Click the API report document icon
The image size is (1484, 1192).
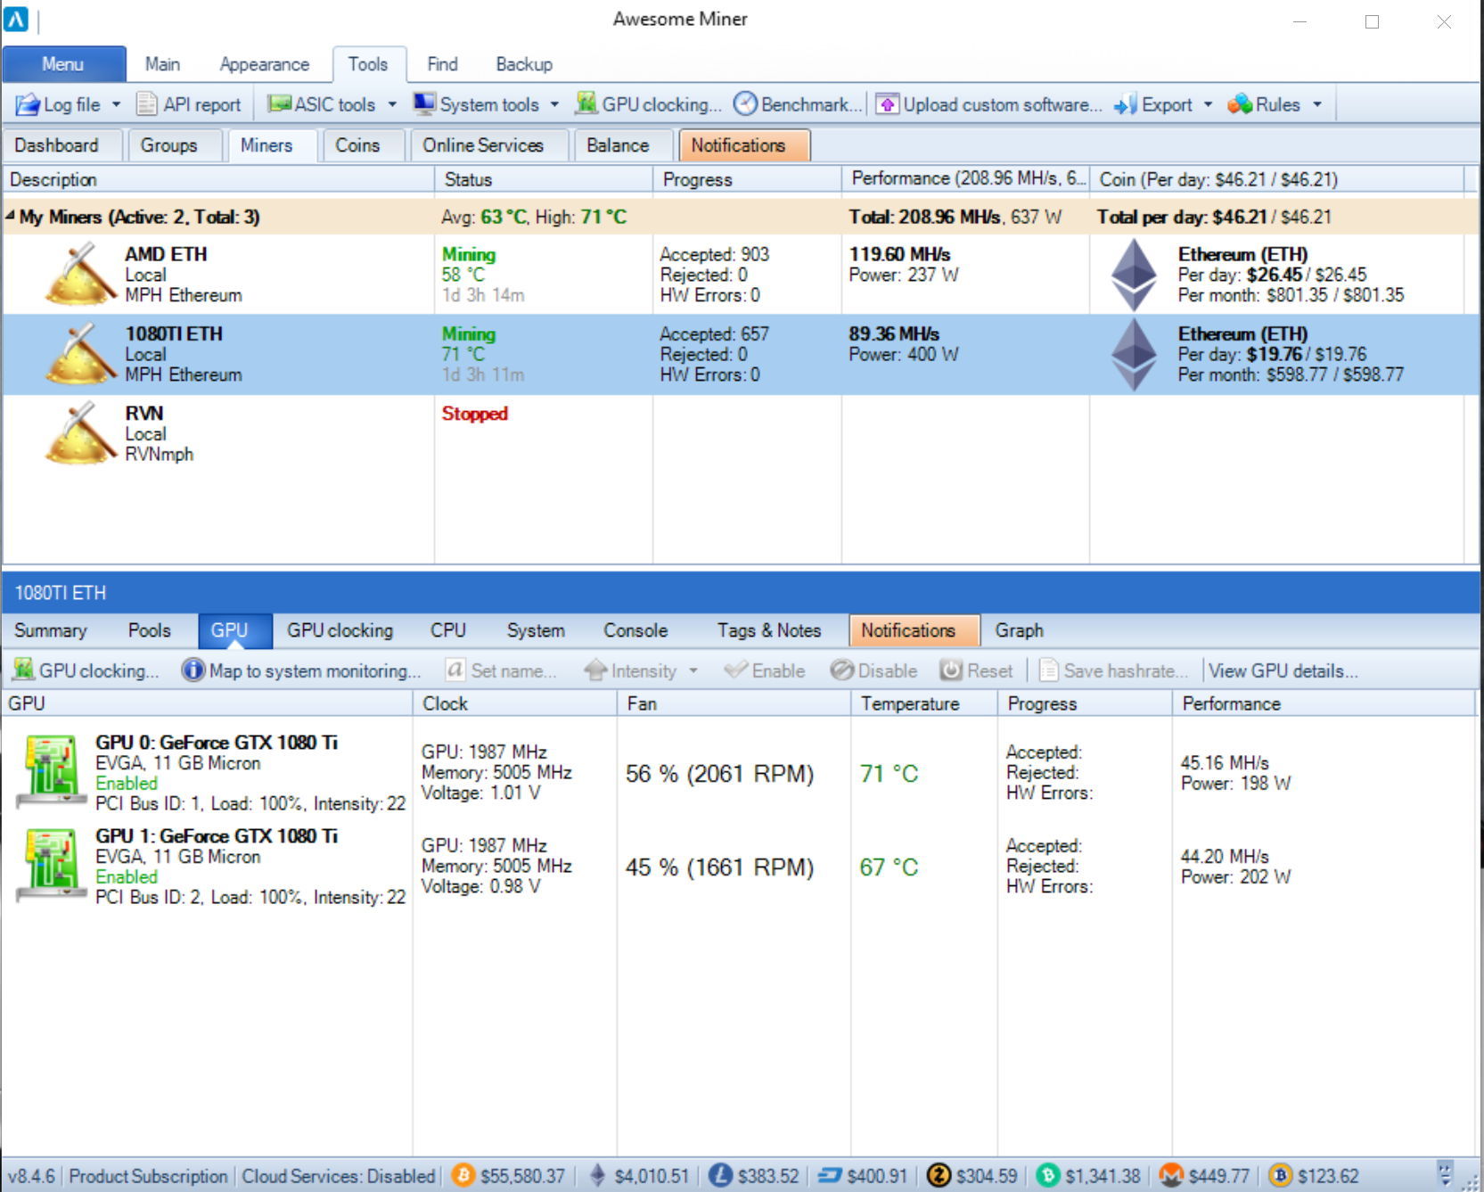pyautogui.click(x=146, y=104)
